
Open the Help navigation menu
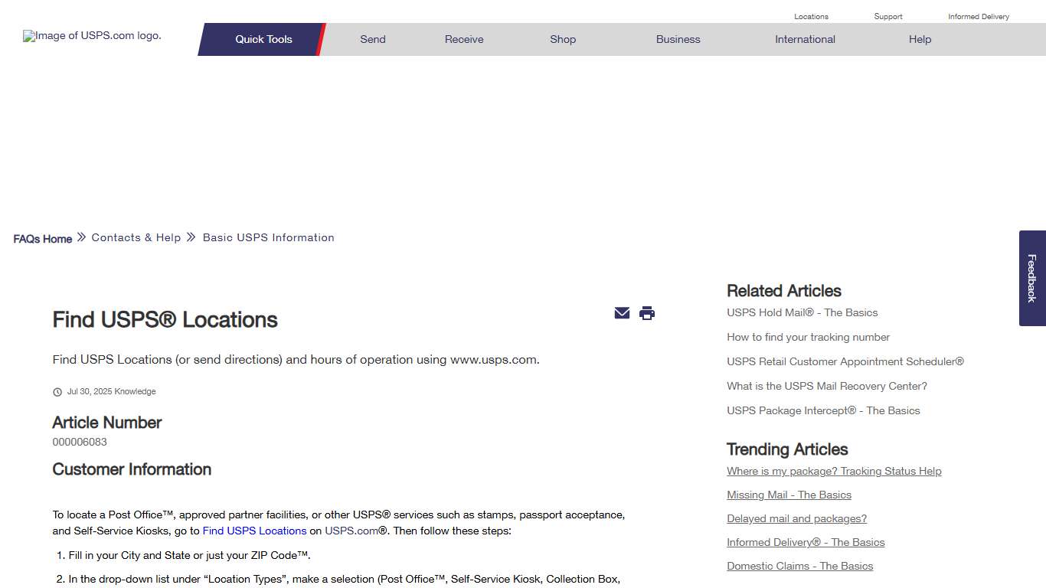(x=920, y=39)
